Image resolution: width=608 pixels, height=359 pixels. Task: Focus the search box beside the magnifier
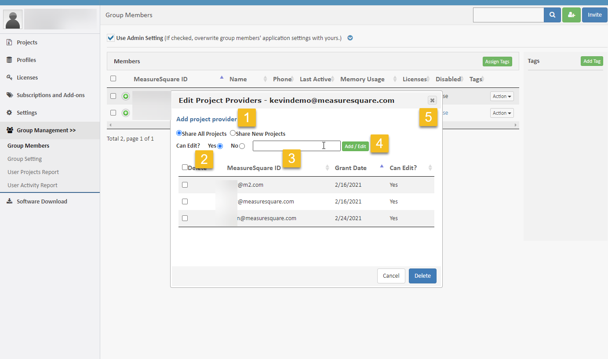click(x=508, y=15)
